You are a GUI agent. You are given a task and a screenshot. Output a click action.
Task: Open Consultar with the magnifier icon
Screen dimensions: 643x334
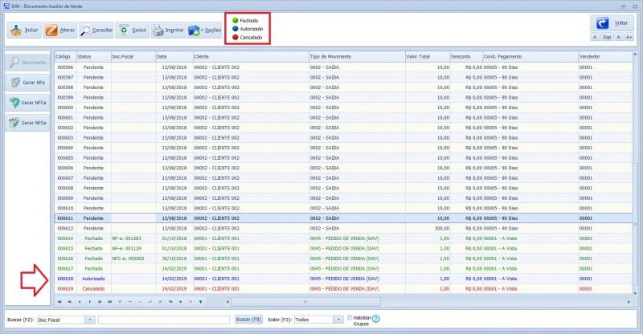(96, 31)
